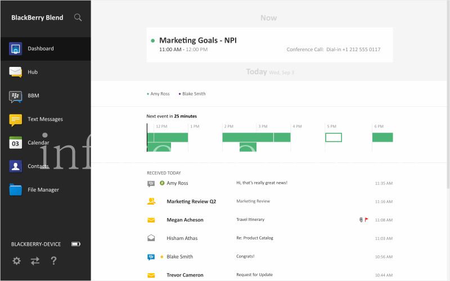The width and height of the screenshot is (450, 281).
Task: Open the BBM chat icon
Action: (16, 97)
